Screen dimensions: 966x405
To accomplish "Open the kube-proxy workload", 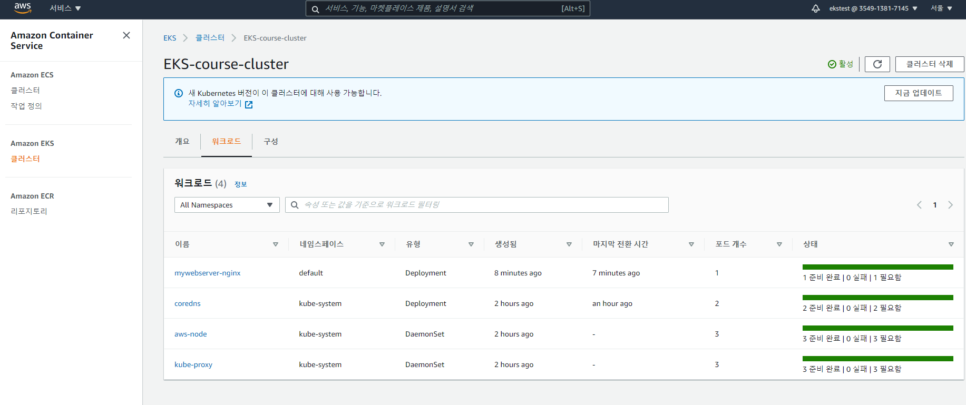I will tap(193, 364).
